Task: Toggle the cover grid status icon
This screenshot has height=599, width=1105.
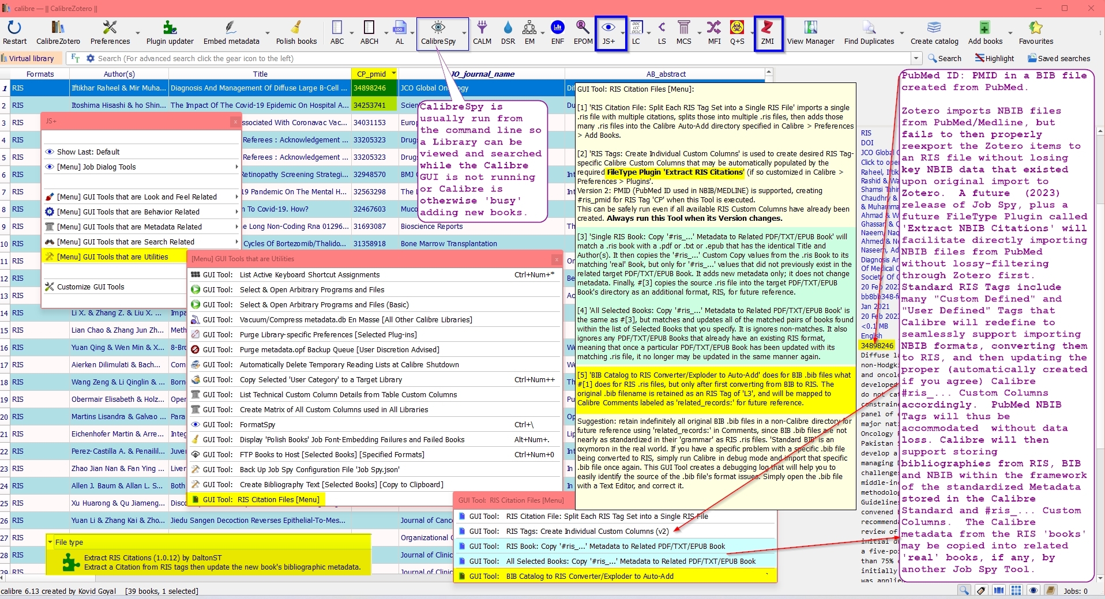Action: tap(1016, 590)
